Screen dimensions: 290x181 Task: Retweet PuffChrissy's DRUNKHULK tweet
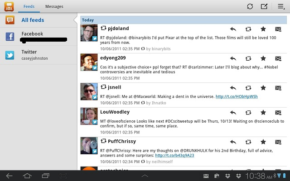(248, 142)
